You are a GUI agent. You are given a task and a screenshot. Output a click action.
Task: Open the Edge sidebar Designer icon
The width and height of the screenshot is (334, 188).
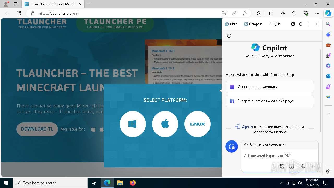328,87
